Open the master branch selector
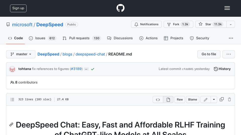This screenshot has width=241, height=135. [x=21, y=54]
